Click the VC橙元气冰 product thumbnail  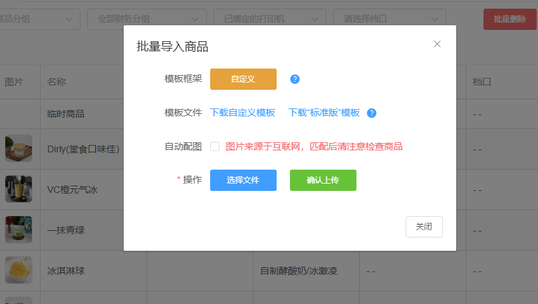click(19, 189)
